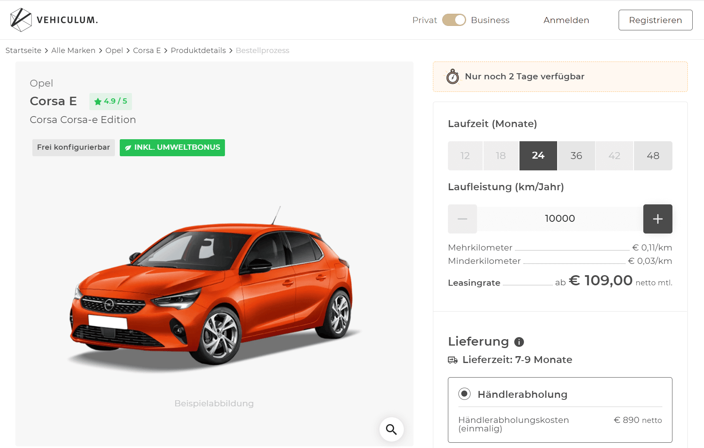Click the Nur noch 2 Tage verfügbar text
The height and width of the screenshot is (448, 704).
point(525,76)
